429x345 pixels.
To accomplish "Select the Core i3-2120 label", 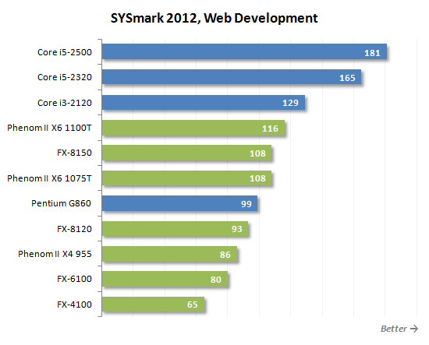I will click(x=65, y=103).
